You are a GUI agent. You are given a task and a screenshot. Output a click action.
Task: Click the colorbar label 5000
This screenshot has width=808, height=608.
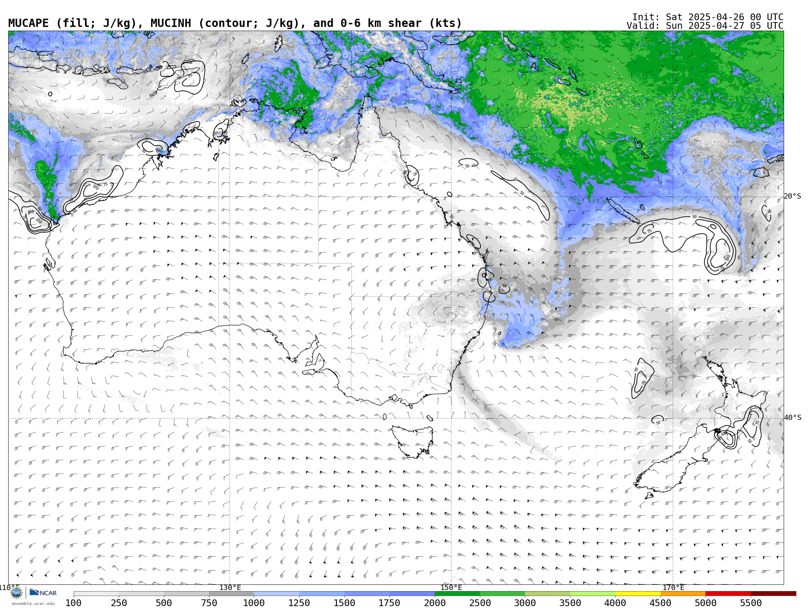tap(706, 603)
